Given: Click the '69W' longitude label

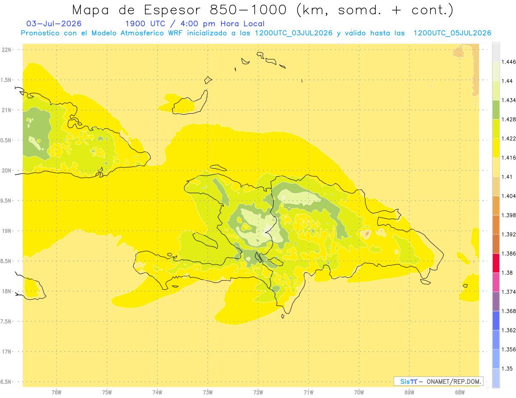Looking at the screenshot, I should tap(409, 392).
